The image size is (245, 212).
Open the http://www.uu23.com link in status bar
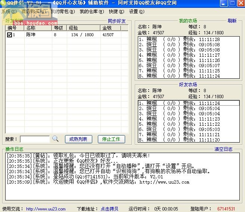click(x=46, y=209)
